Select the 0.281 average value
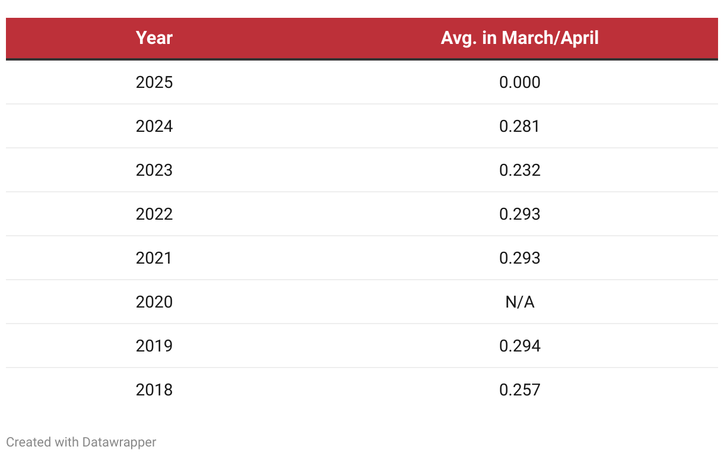The width and height of the screenshot is (724, 456). [519, 126]
